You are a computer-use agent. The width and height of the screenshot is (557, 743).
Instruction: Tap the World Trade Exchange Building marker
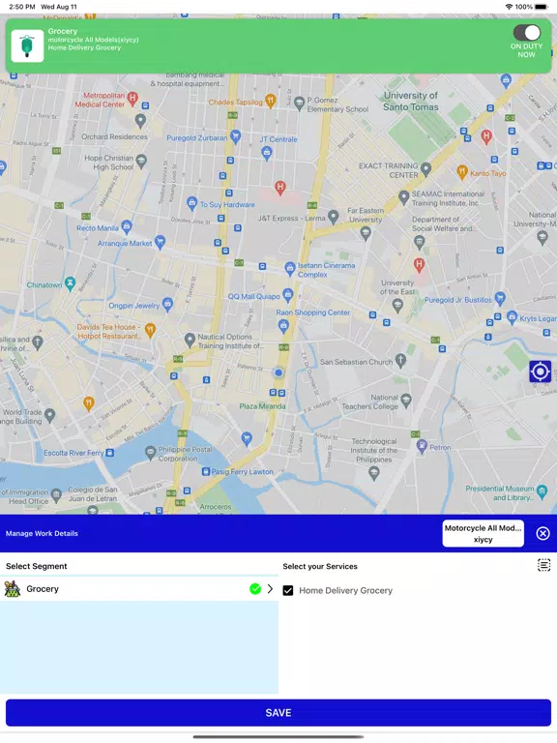49,416
